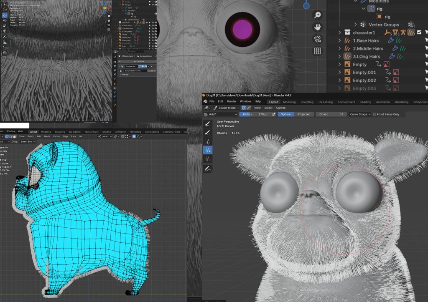428x302 pixels.
Task: Click the vertex select mode icon in mesh editor
Action: coord(7,136)
